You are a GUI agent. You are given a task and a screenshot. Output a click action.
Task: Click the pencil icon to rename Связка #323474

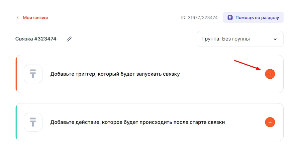pyautogui.click(x=69, y=39)
